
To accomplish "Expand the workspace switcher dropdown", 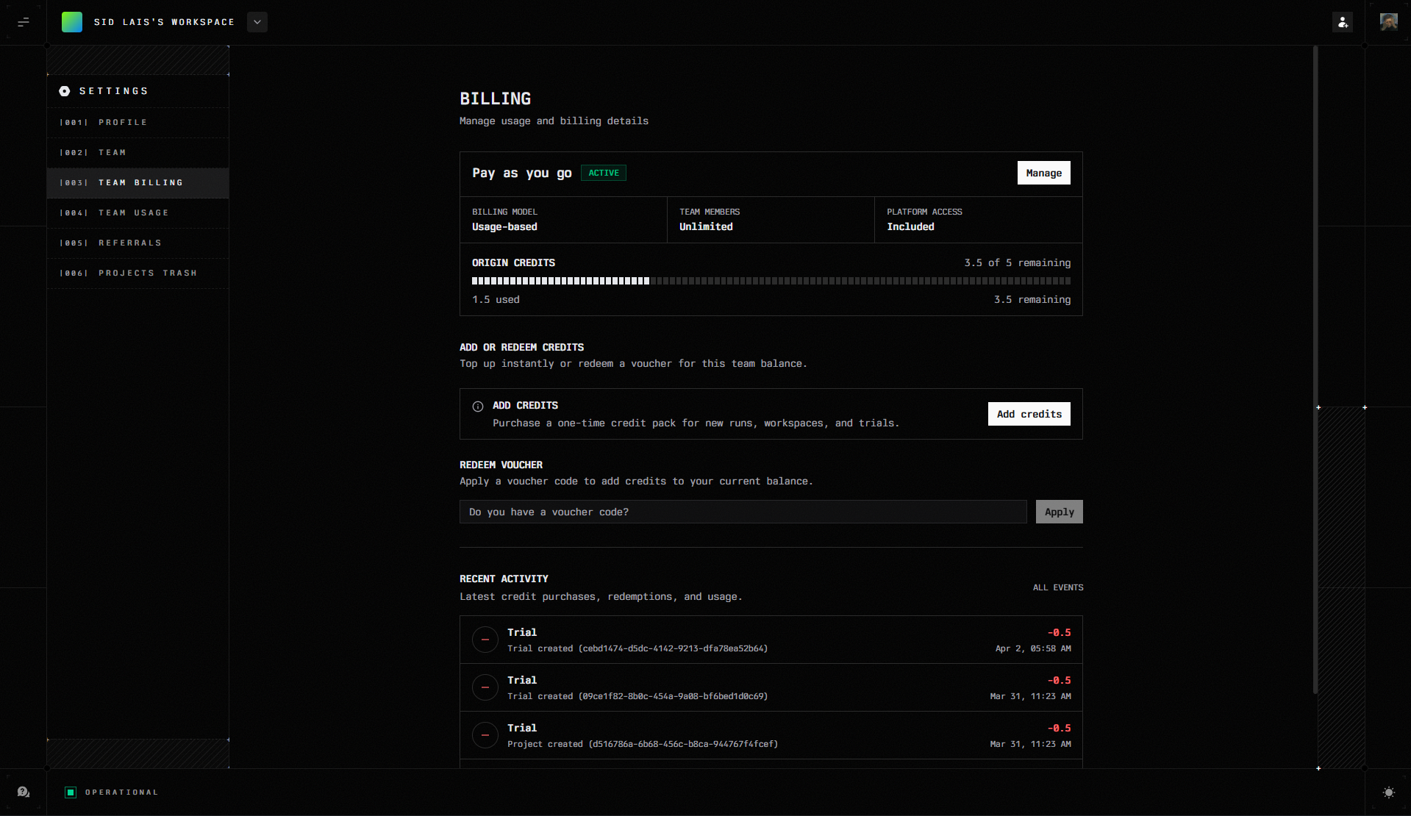I will (257, 22).
